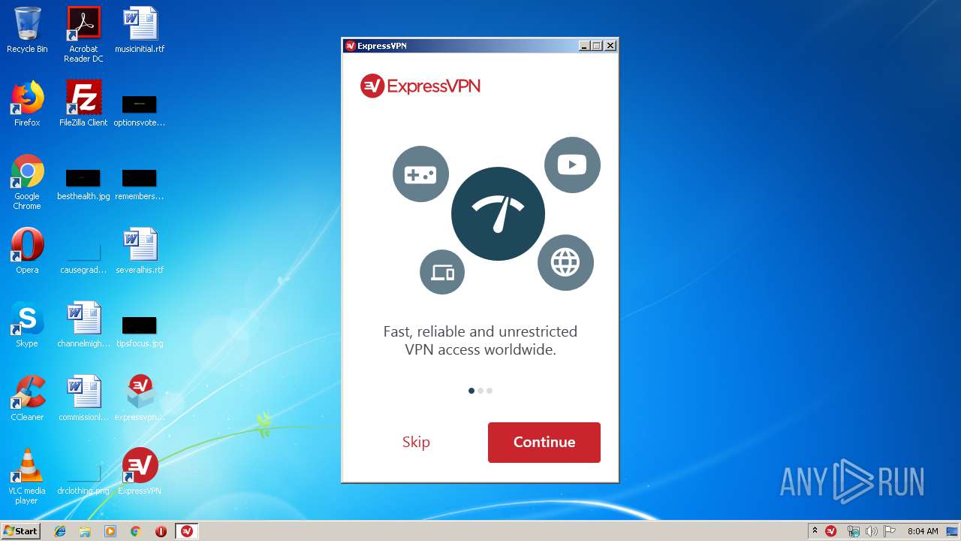Image resolution: width=961 pixels, height=541 pixels.
Task: Click the globe icon
Action: (x=565, y=262)
